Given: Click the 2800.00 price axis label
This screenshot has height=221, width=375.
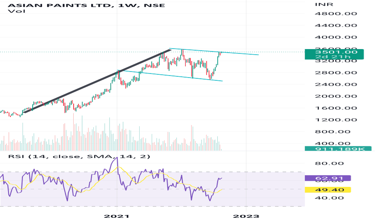Looking at the screenshot, I should click(x=336, y=73).
